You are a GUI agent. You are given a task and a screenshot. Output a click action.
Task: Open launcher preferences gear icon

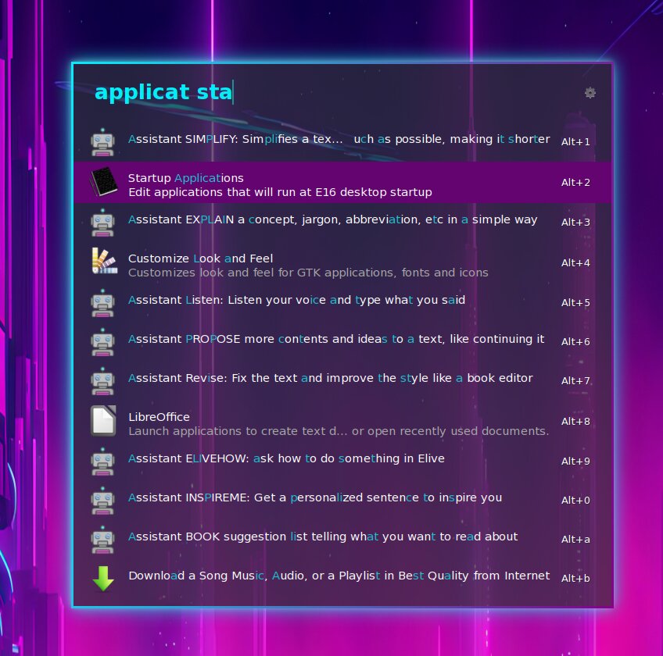(x=590, y=92)
